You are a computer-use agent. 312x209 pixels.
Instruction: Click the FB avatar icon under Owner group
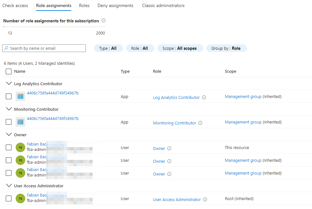coord(20,147)
